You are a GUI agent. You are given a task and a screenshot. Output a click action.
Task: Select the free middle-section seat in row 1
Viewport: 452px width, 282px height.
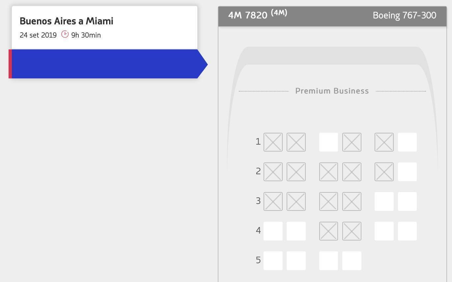(x=328, y=142)
